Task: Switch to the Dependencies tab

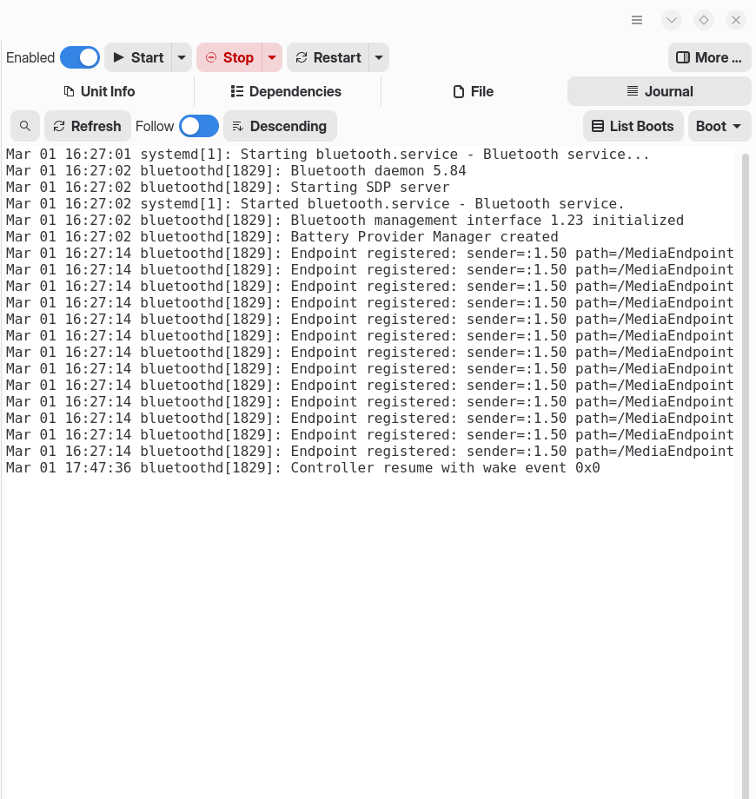Action: point(286,91)
